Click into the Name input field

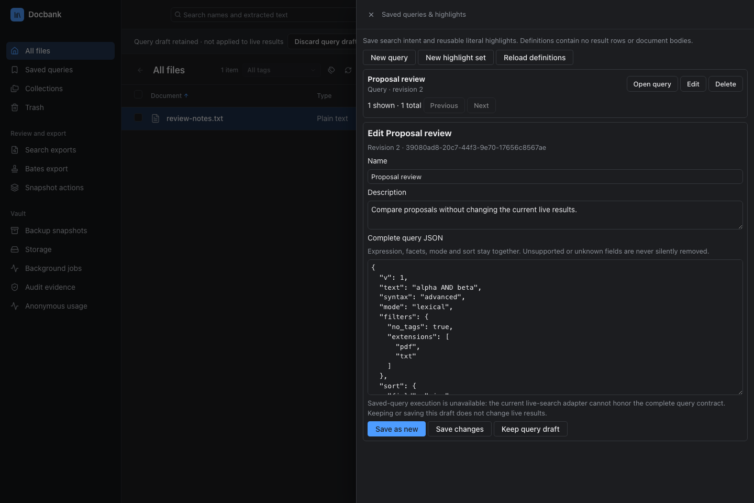tap(555, 177)
